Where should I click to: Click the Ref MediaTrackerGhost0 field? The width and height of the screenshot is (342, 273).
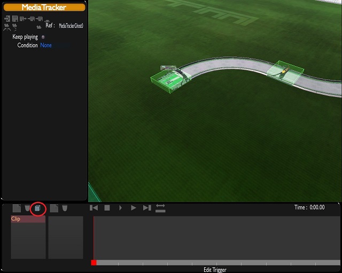(71, 26)
